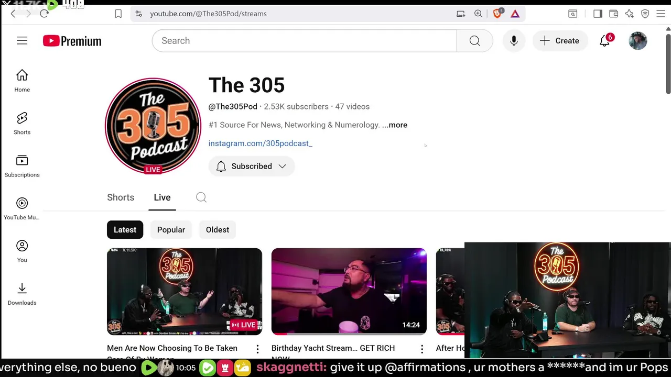Open site settings icon beside URL
Screen dimensions: 671x377
click(138, 14)
